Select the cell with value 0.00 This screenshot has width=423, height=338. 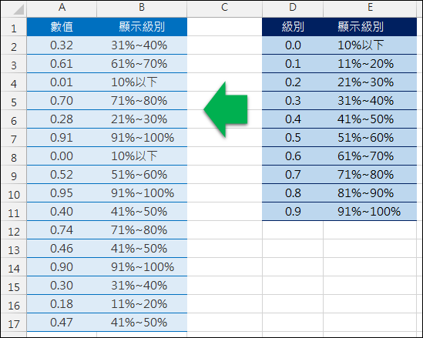(62, 156)
